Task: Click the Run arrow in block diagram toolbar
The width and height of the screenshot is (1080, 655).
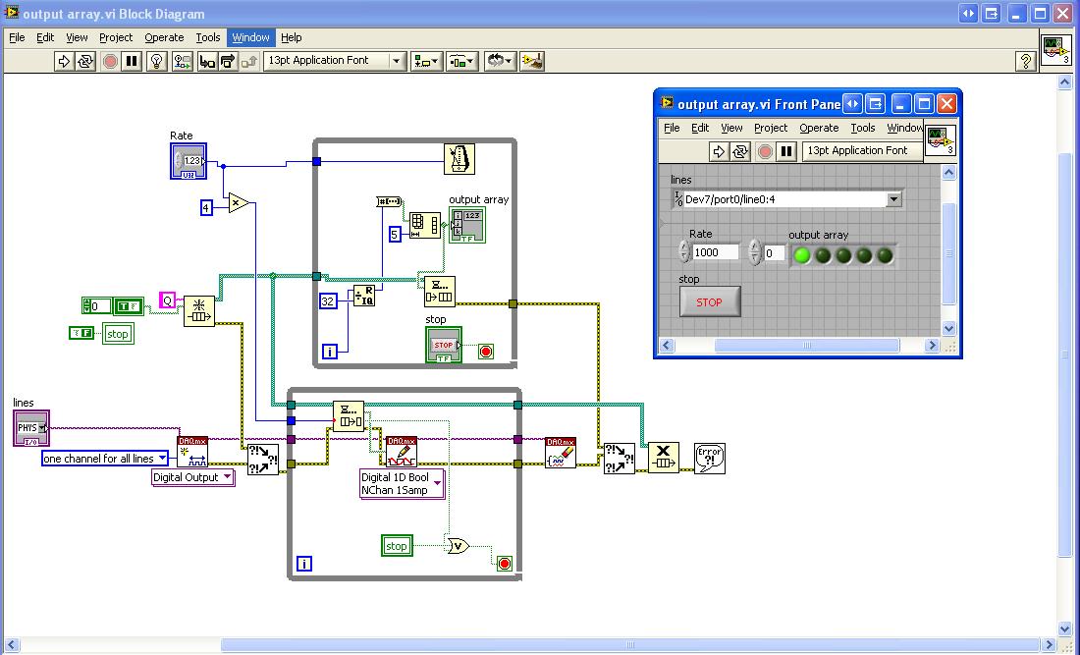Action: pyautogui.click(x=64, y=61)
